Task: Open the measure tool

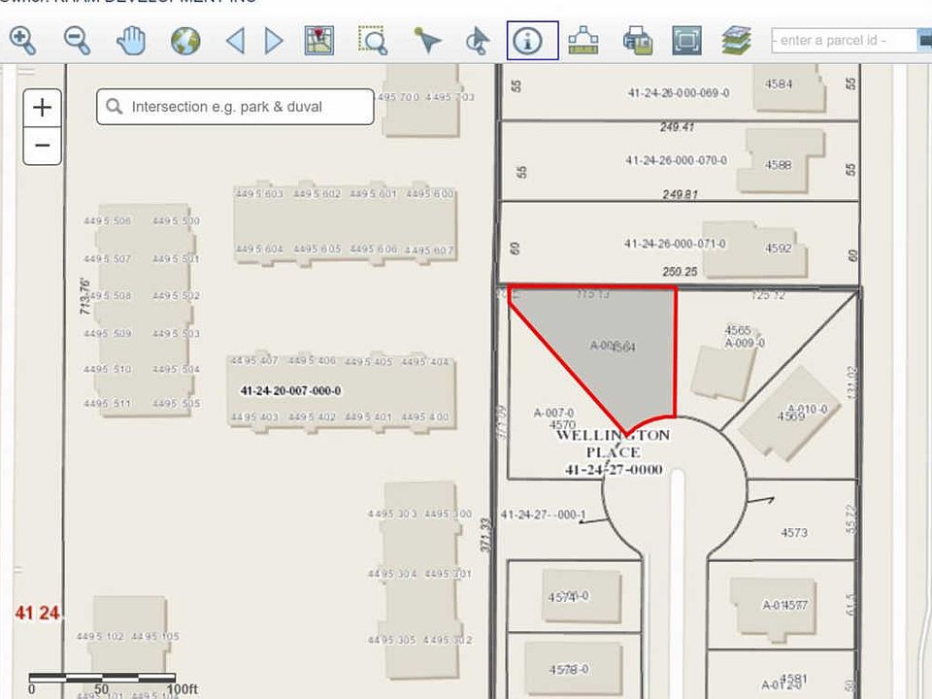Action: 582,40
